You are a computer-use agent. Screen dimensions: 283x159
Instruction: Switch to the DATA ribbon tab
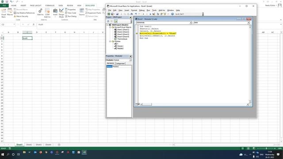[x=61, y=6]
